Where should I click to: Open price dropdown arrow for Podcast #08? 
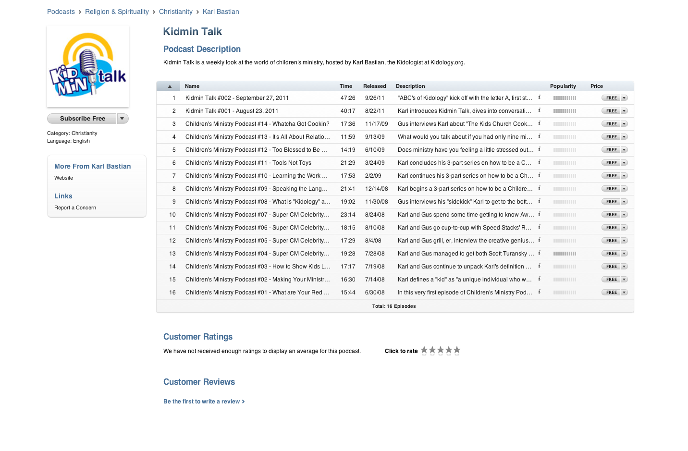tap(624, 202)
